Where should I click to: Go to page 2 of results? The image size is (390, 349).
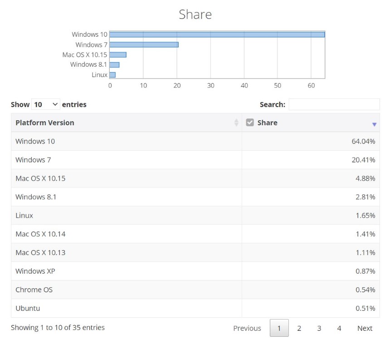coord(299,328)
